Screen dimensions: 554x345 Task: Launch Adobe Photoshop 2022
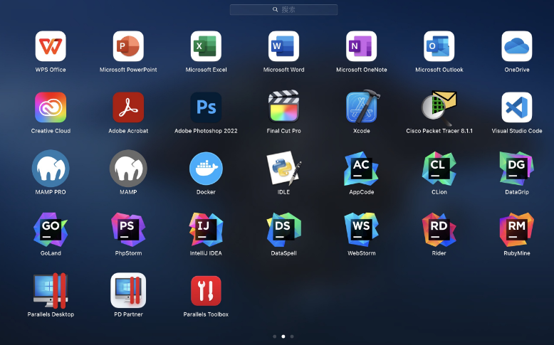pyautogui.click(x=206, y=107)
